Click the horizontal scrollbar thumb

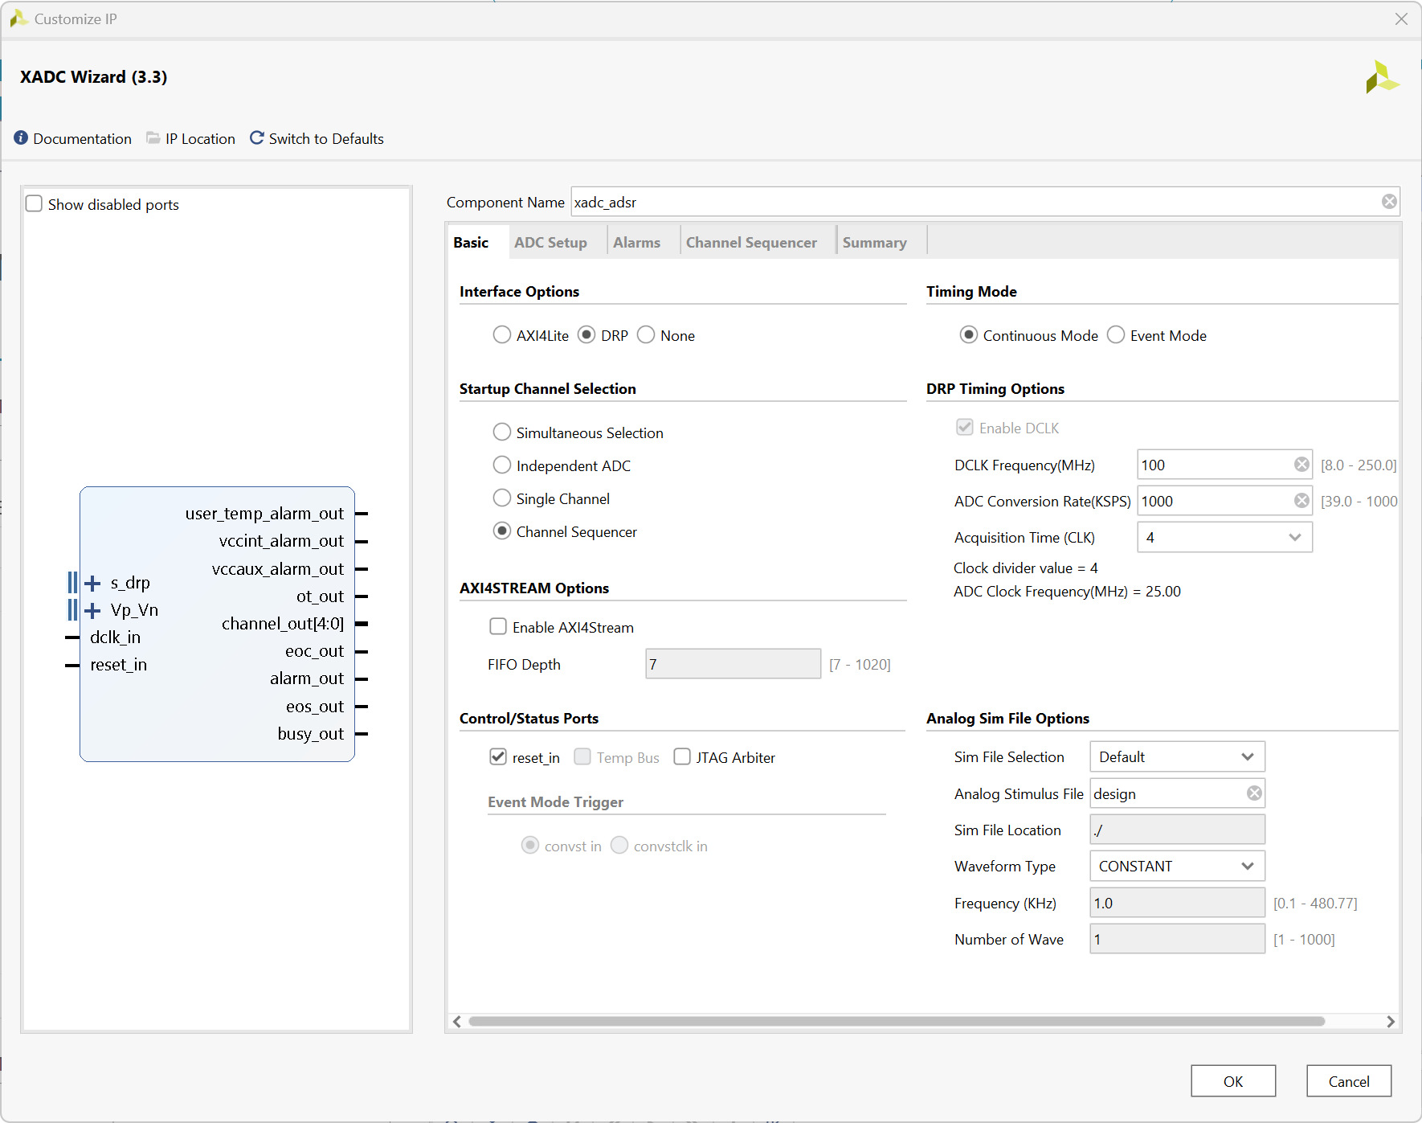(x=897, y=1022)
